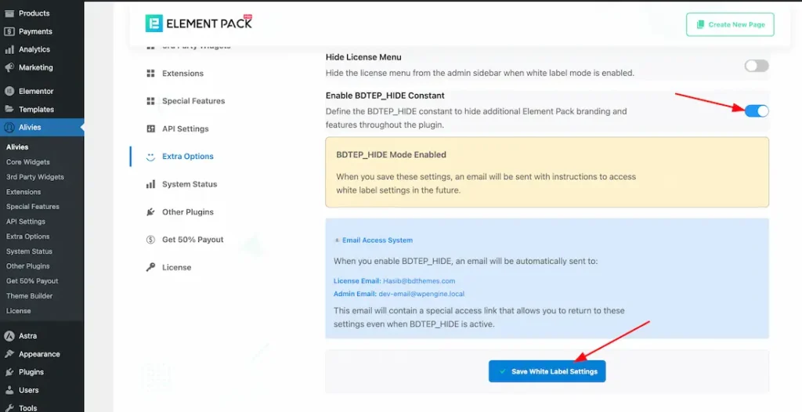Click the Extensions grid icon
This screenshot has height=412, width=802.
tap(150, 74)
